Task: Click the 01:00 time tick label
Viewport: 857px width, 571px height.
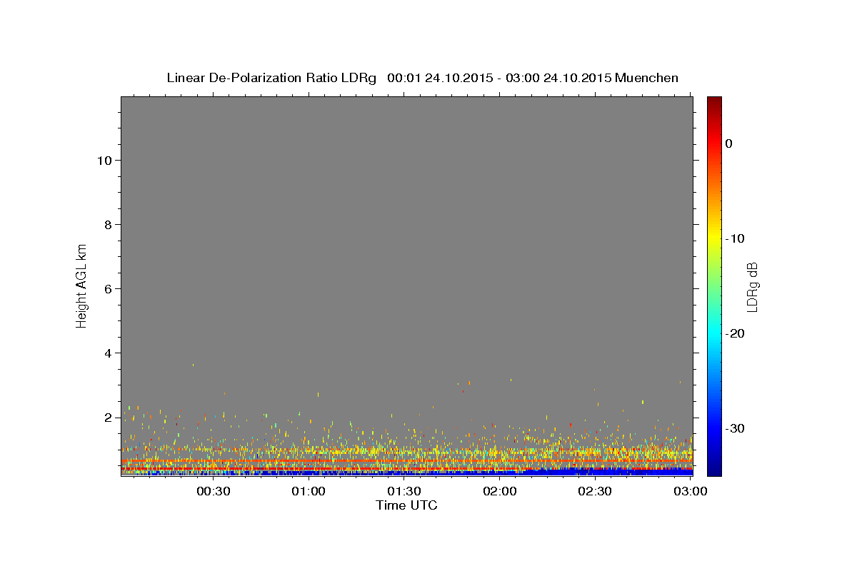Action: [309, 491]
